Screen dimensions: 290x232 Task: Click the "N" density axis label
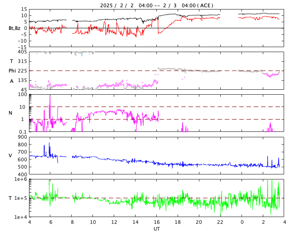[10, 113]
